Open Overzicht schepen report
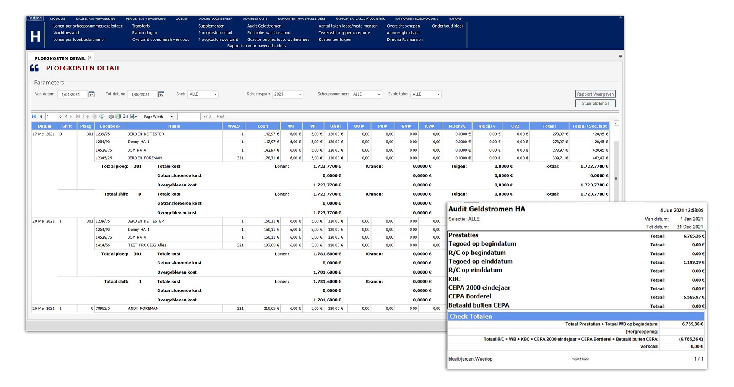Image resolution: width=734 pixels, height=387 pixels. (x=403, y=26)
